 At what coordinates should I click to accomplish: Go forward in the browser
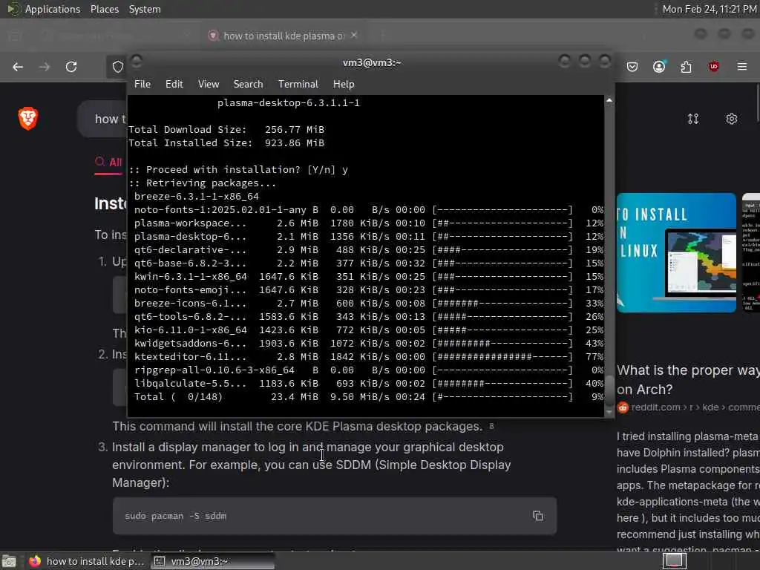tap(45, 67)
